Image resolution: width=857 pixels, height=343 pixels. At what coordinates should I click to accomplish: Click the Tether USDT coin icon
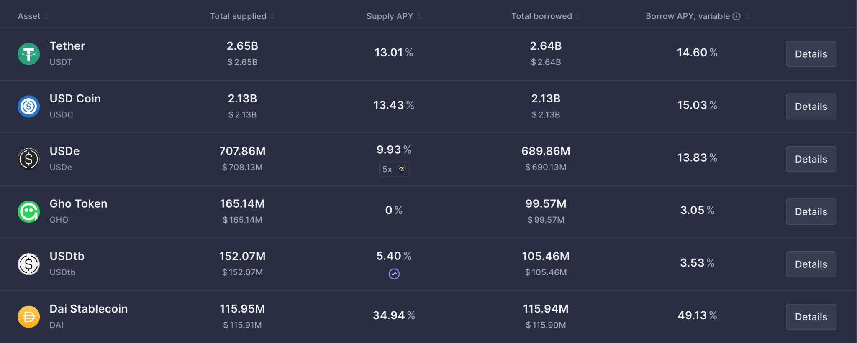coord(29,54)
